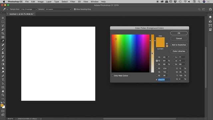
Task: Click the hex color input field
Action: pyautogui.click(x=164, y=80)
